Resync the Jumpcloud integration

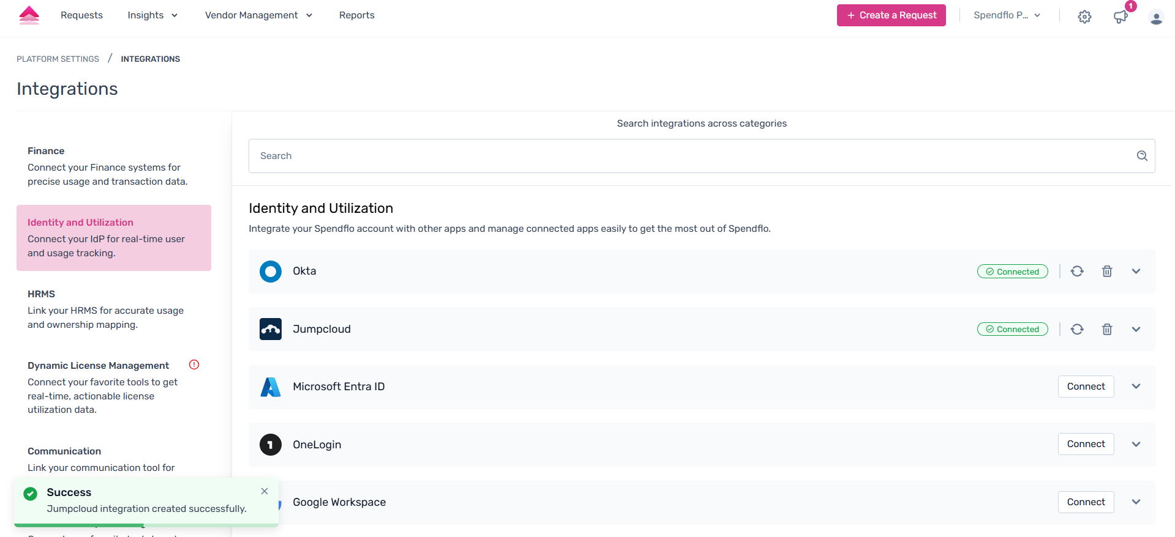pos(1077,330)
